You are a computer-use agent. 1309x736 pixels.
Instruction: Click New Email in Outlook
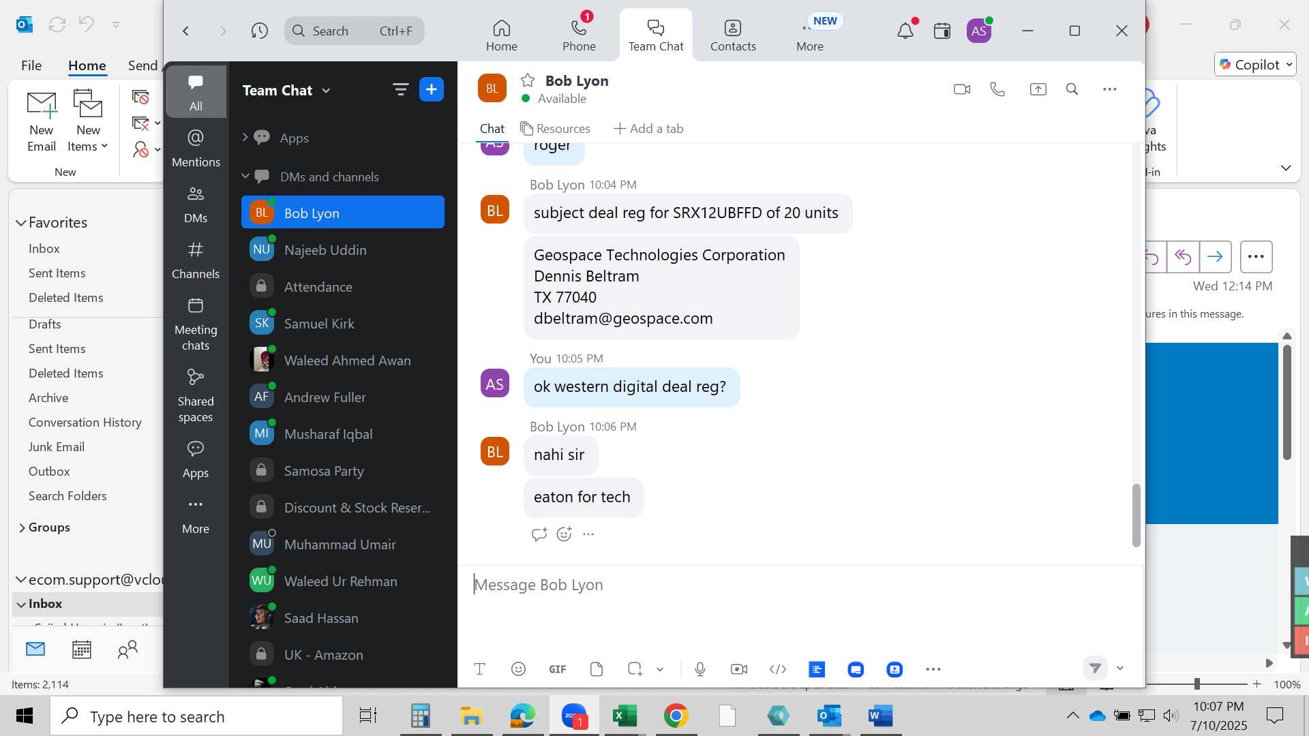point(42,121)
